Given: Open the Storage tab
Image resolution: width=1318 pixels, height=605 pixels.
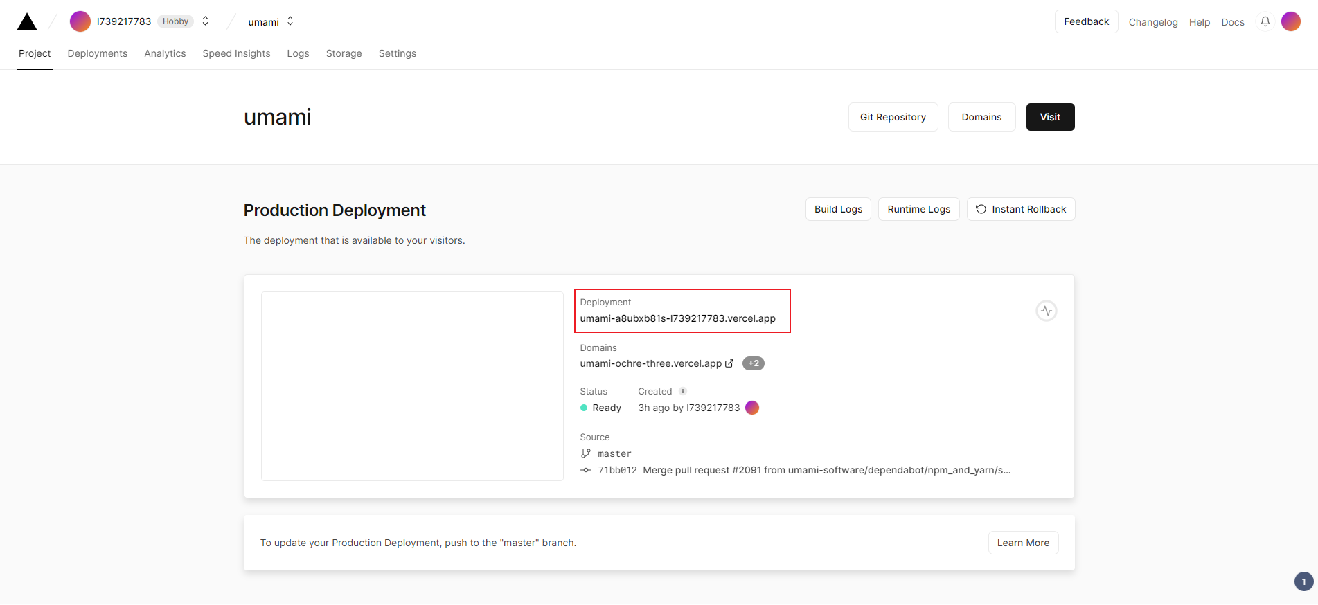Looking at the screenshot, I should 344,53.
